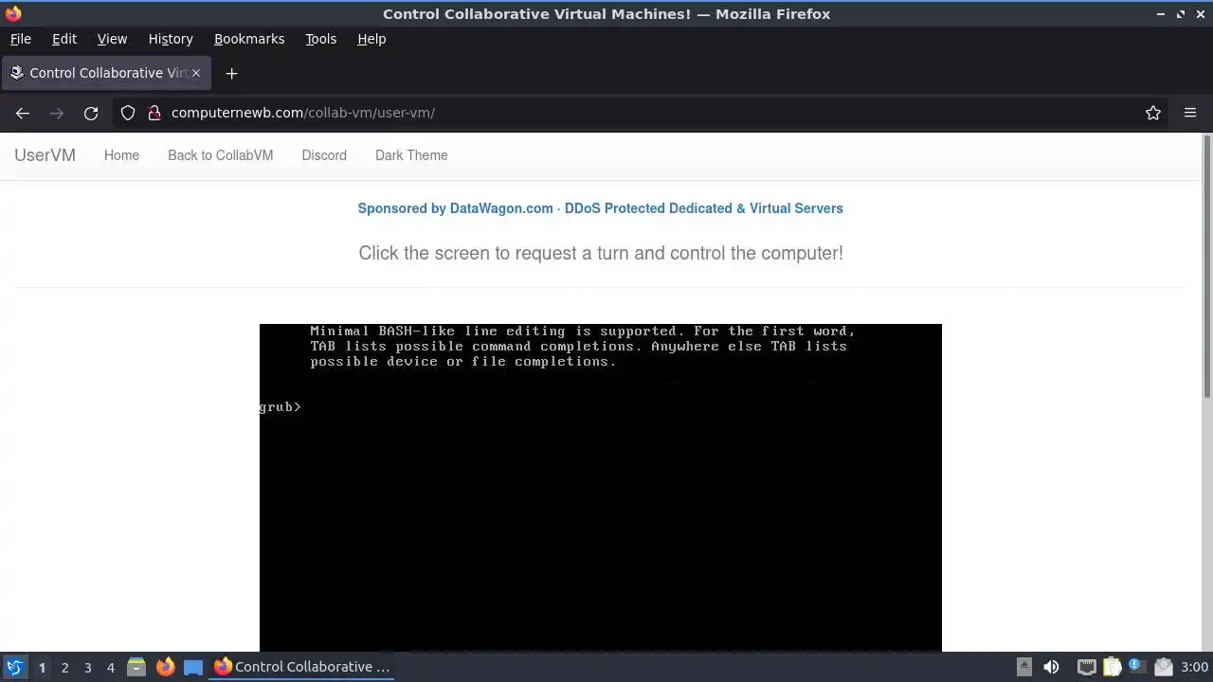The image size is (1213, 682).
Task: Open the removable media eject tray icon
Action: tap(1024, 667)
